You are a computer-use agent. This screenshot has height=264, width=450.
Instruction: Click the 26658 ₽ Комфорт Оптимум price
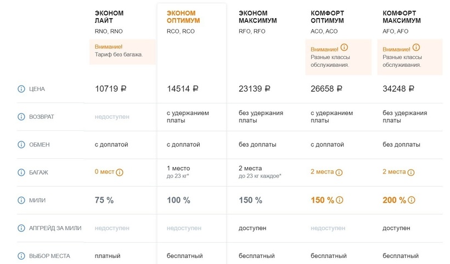(327, 89)
